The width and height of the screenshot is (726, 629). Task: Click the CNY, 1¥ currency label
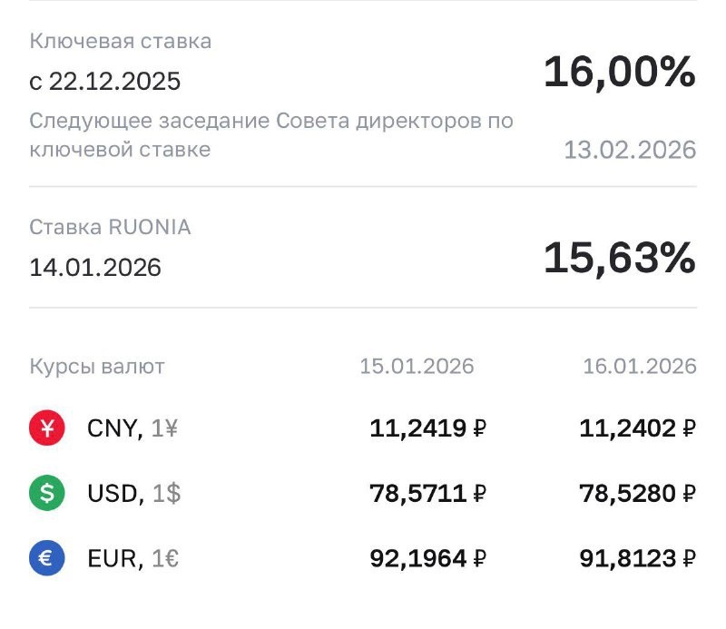[x=132, y=428]
